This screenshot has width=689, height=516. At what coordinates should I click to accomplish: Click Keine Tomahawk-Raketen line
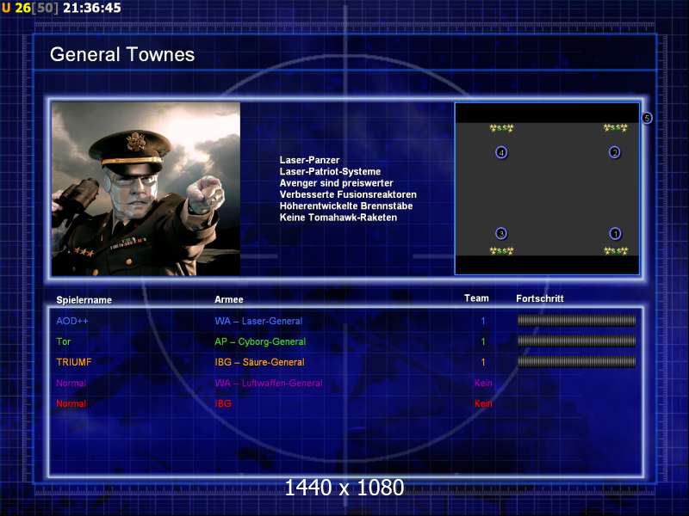tap(338, 218)
